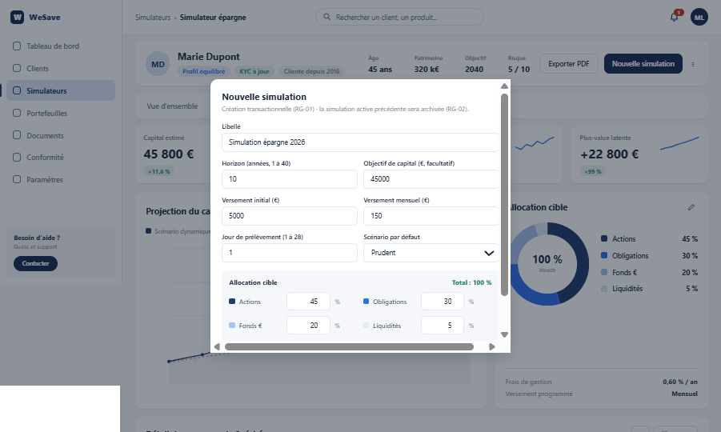Click the Contacter button

tap(35, 263)
